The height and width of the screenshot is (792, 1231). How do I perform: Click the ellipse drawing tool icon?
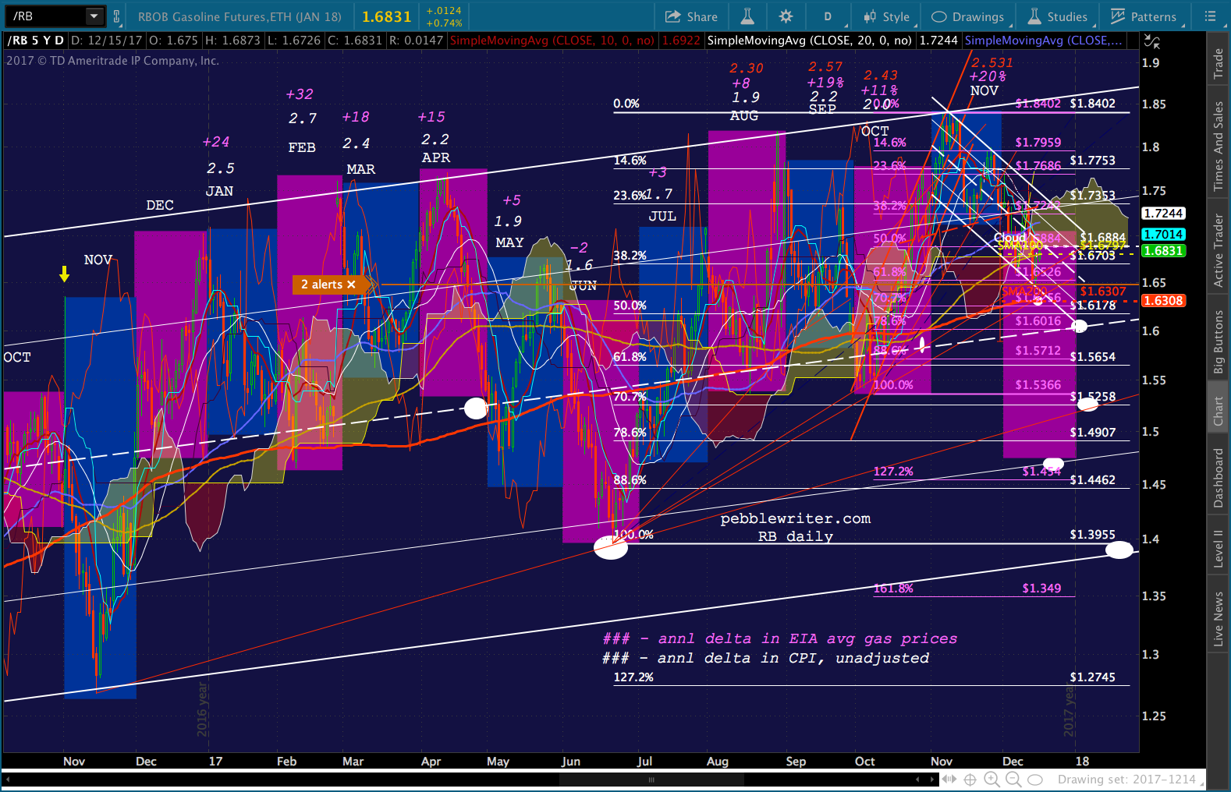(x=1035, y=780)
